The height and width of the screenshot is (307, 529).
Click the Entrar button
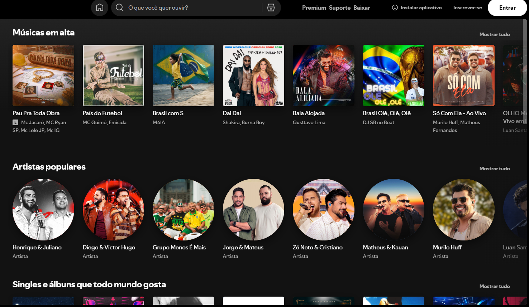pyautogui.click(x=507, y=8)
